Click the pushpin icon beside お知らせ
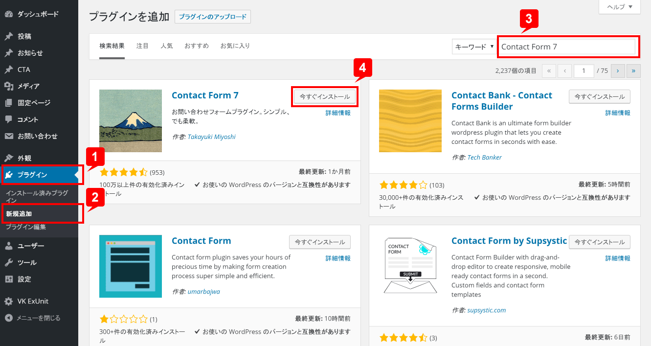Viewport: 651px width, 346px height. 9,53
